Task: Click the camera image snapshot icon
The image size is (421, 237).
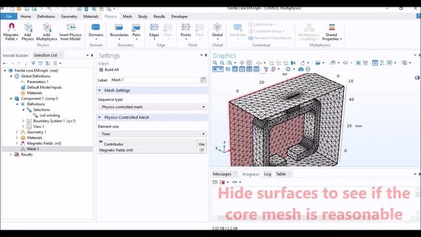Action: 301,69
